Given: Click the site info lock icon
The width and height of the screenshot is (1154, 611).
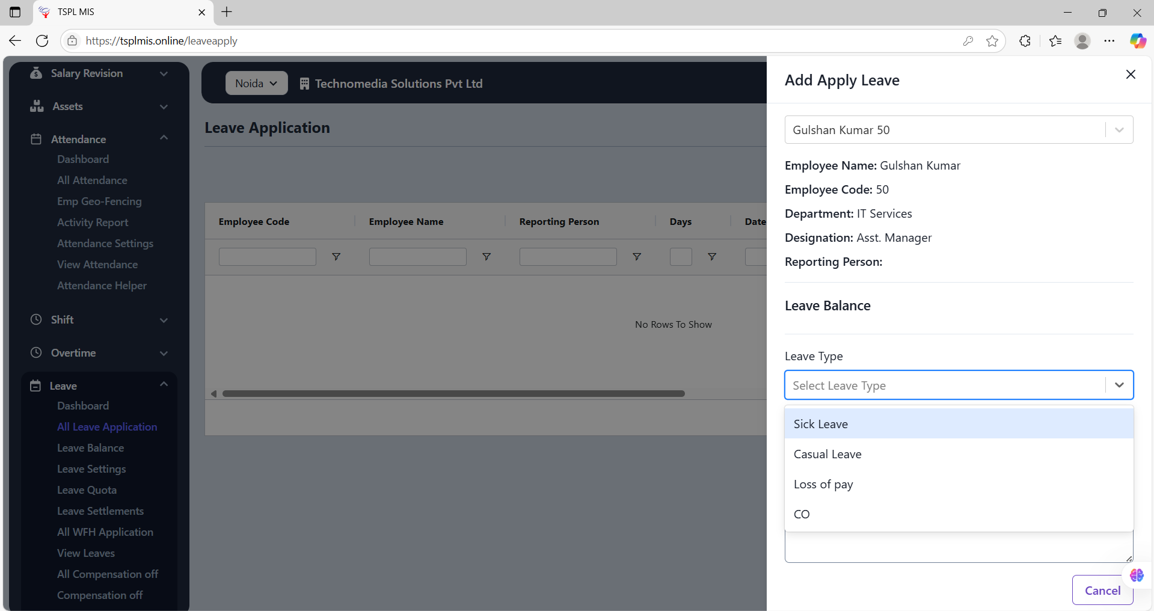Looking at the screenshot, I should point(72,41).
